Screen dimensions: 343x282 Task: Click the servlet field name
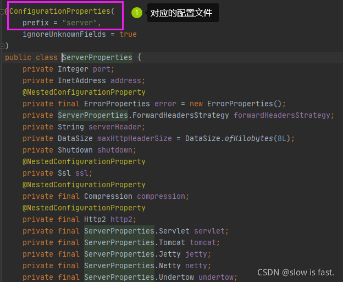[209, 231]
